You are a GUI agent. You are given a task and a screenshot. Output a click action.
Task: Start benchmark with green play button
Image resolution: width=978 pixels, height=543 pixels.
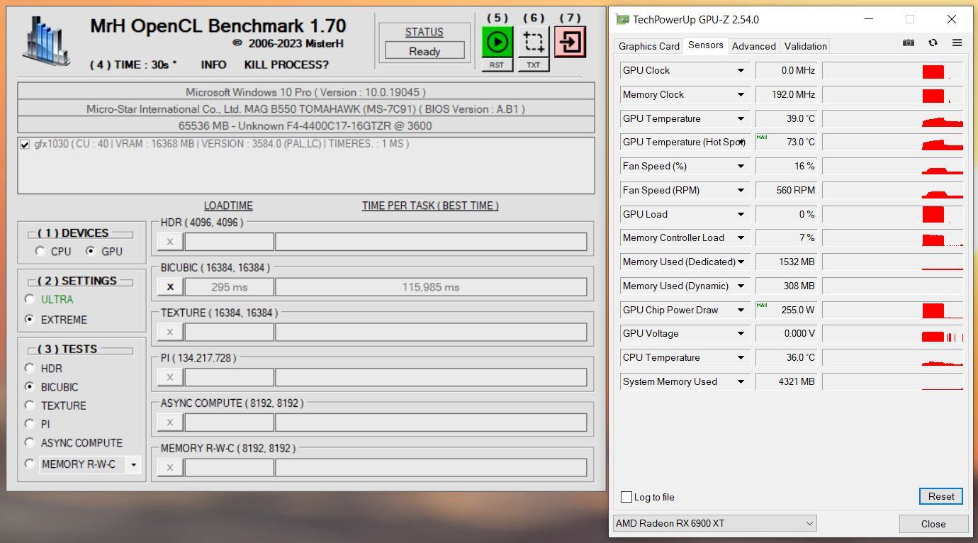click(x=498, y=42)
